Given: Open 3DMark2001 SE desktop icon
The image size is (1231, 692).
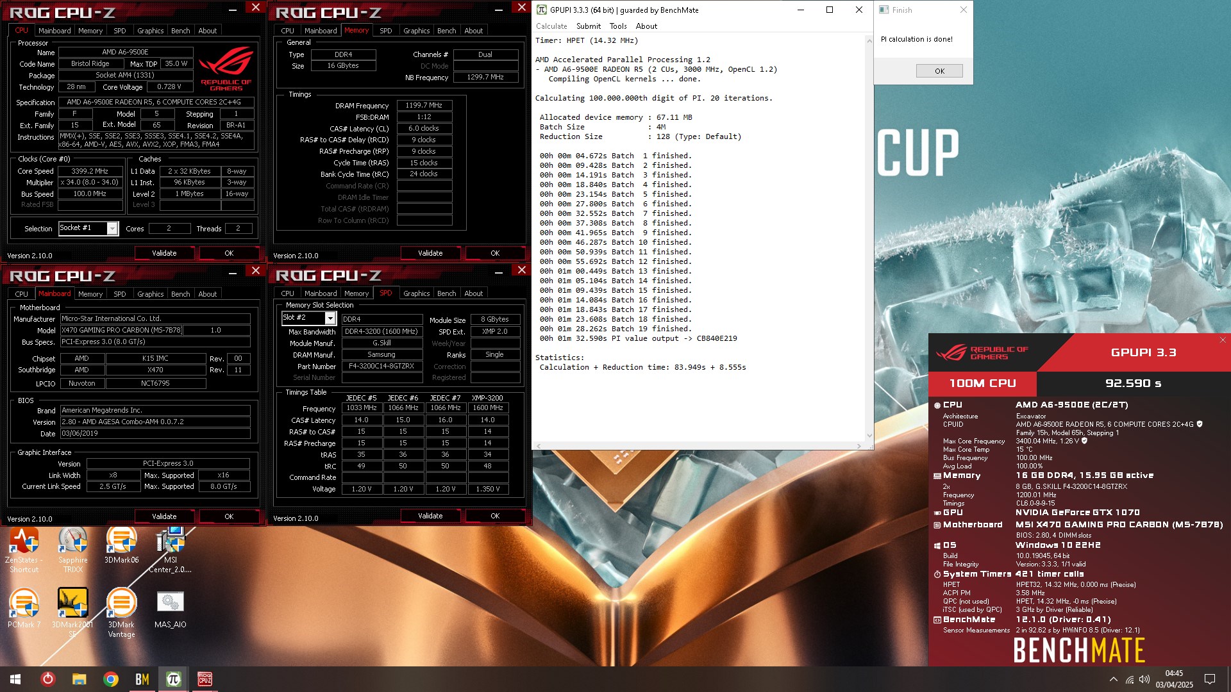Looking at the screenshot, I should (x=72, y=612).
